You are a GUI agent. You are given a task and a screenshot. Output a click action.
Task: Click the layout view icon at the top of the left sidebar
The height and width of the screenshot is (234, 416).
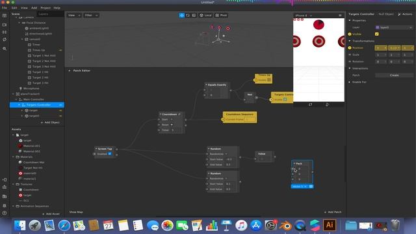coord(5,16)
